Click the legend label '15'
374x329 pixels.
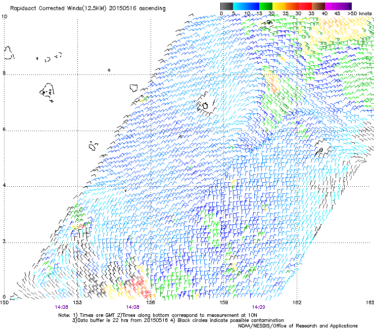pyautogui.click(x=259, y=14)
